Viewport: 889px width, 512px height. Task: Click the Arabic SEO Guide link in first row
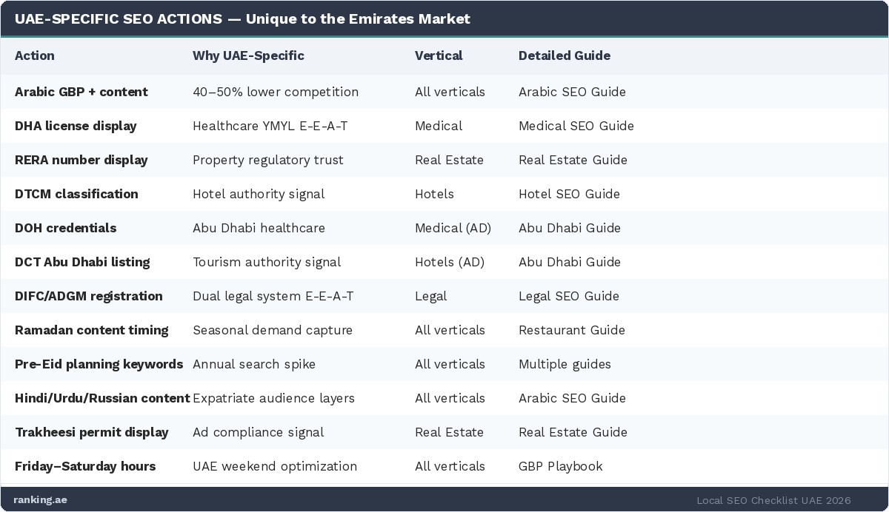click(572, 92)
